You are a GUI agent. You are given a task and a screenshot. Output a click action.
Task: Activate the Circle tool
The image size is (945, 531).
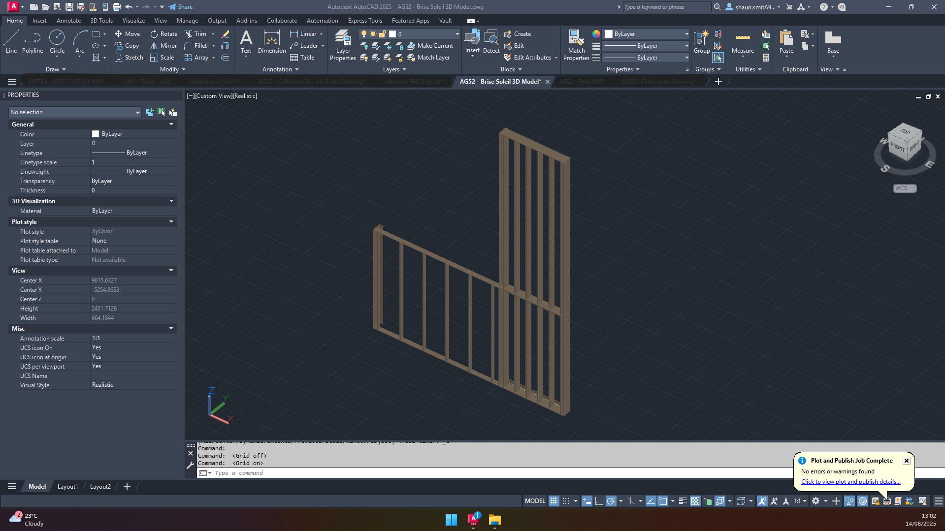[x=57, y=41]
